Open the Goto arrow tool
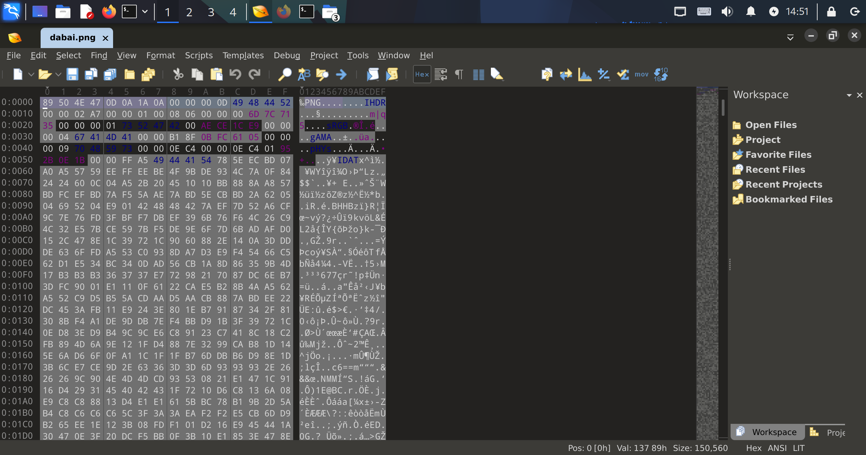 click(x=341, y=74)
